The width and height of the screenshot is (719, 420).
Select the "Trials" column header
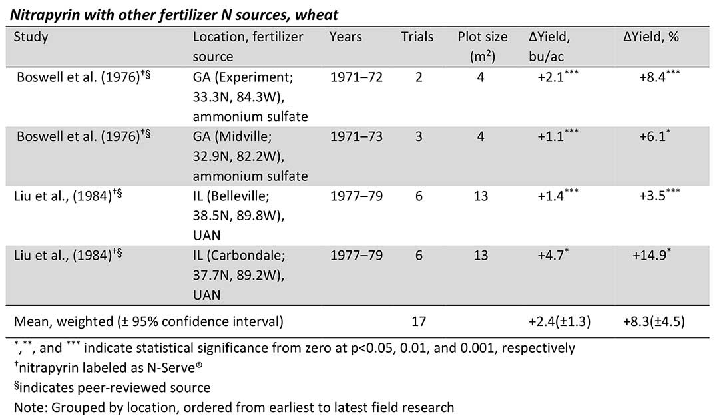click(x=418, y=37)
